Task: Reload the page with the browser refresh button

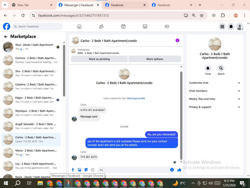Action: point(23,16)
